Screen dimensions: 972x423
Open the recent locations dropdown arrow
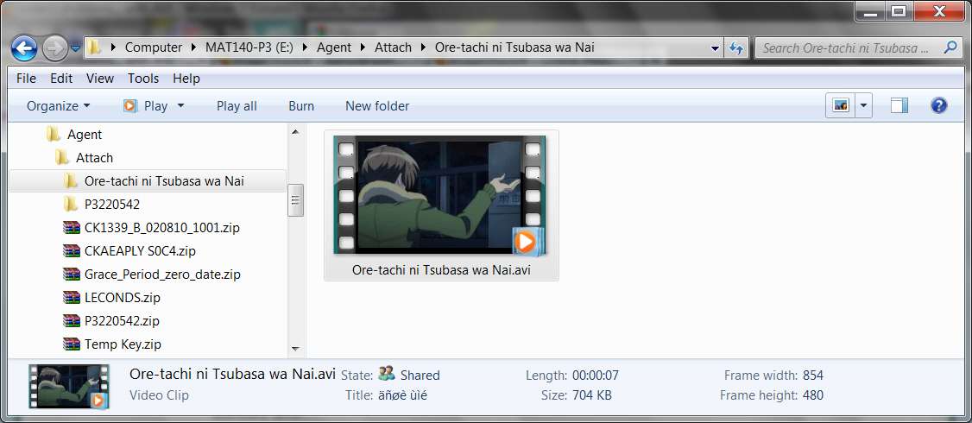click(x=75, y=47)
